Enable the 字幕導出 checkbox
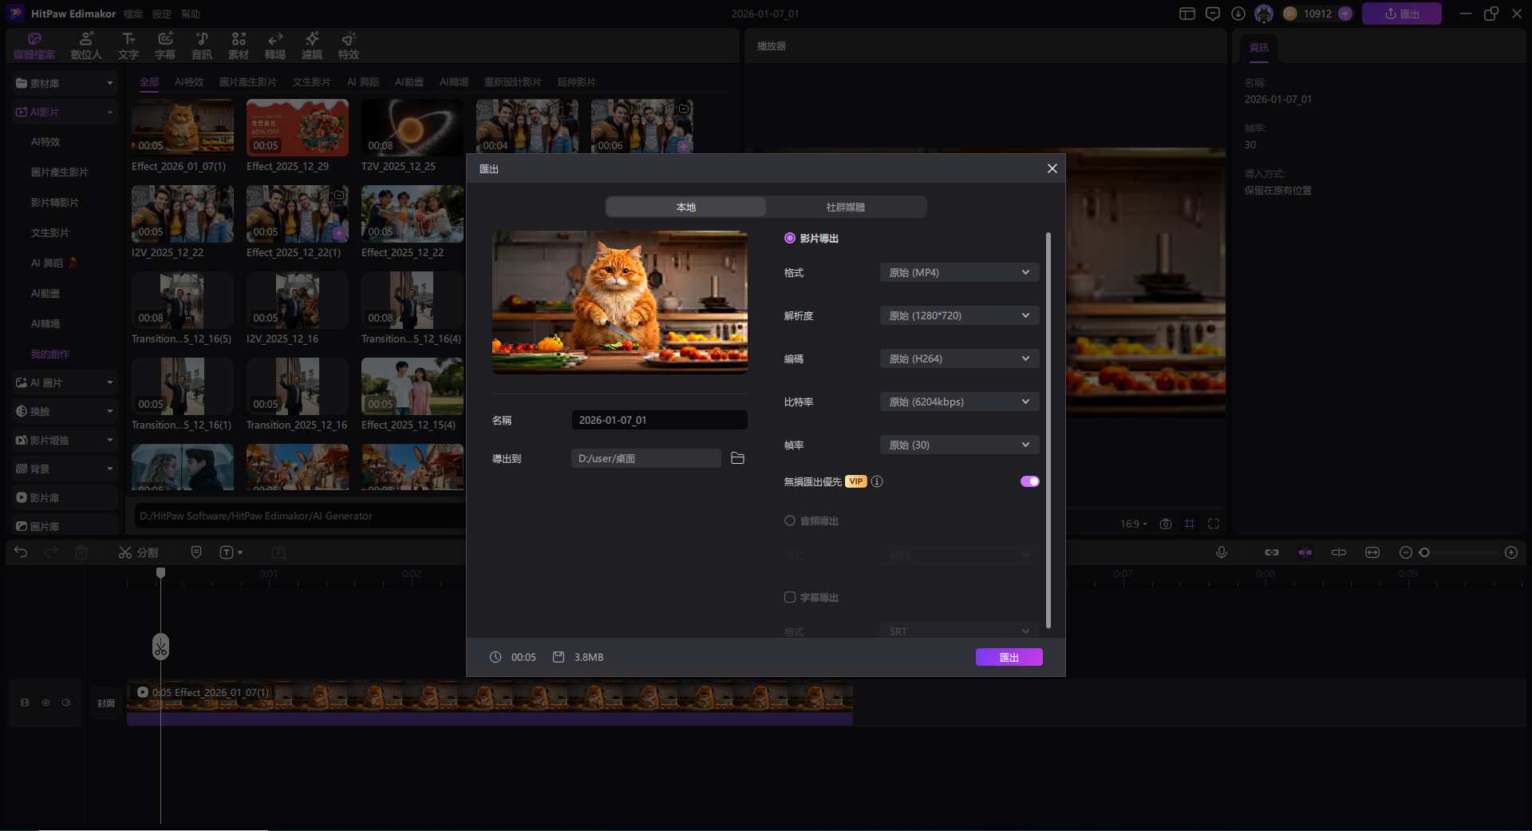This screenshot has width=1532, height=831. click(790, 597)
